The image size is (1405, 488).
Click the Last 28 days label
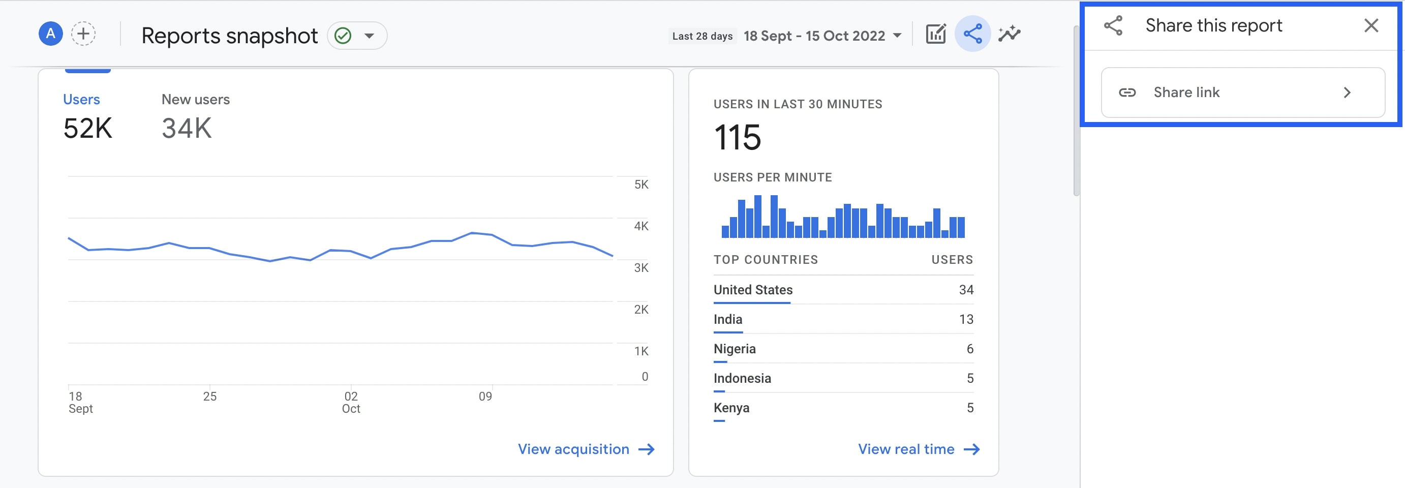[702, 36]
